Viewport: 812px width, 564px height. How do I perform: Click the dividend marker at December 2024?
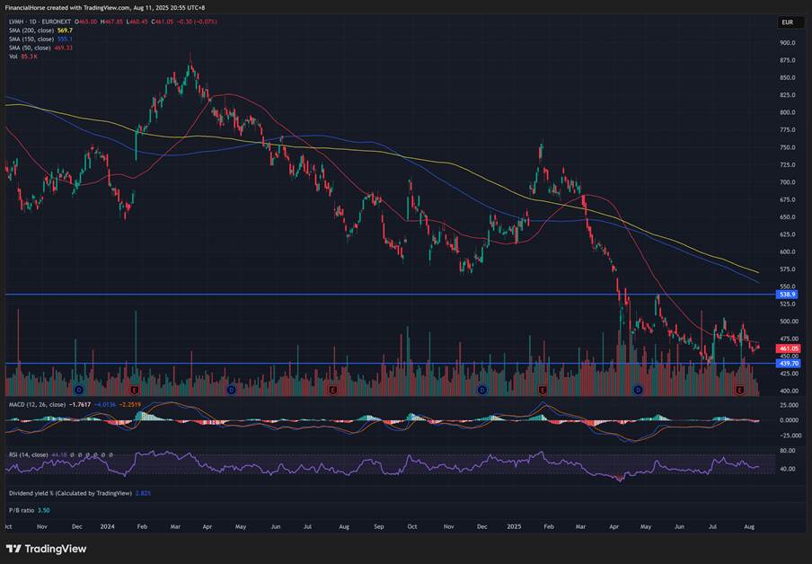pyautogui.click(x=482, y=390)
